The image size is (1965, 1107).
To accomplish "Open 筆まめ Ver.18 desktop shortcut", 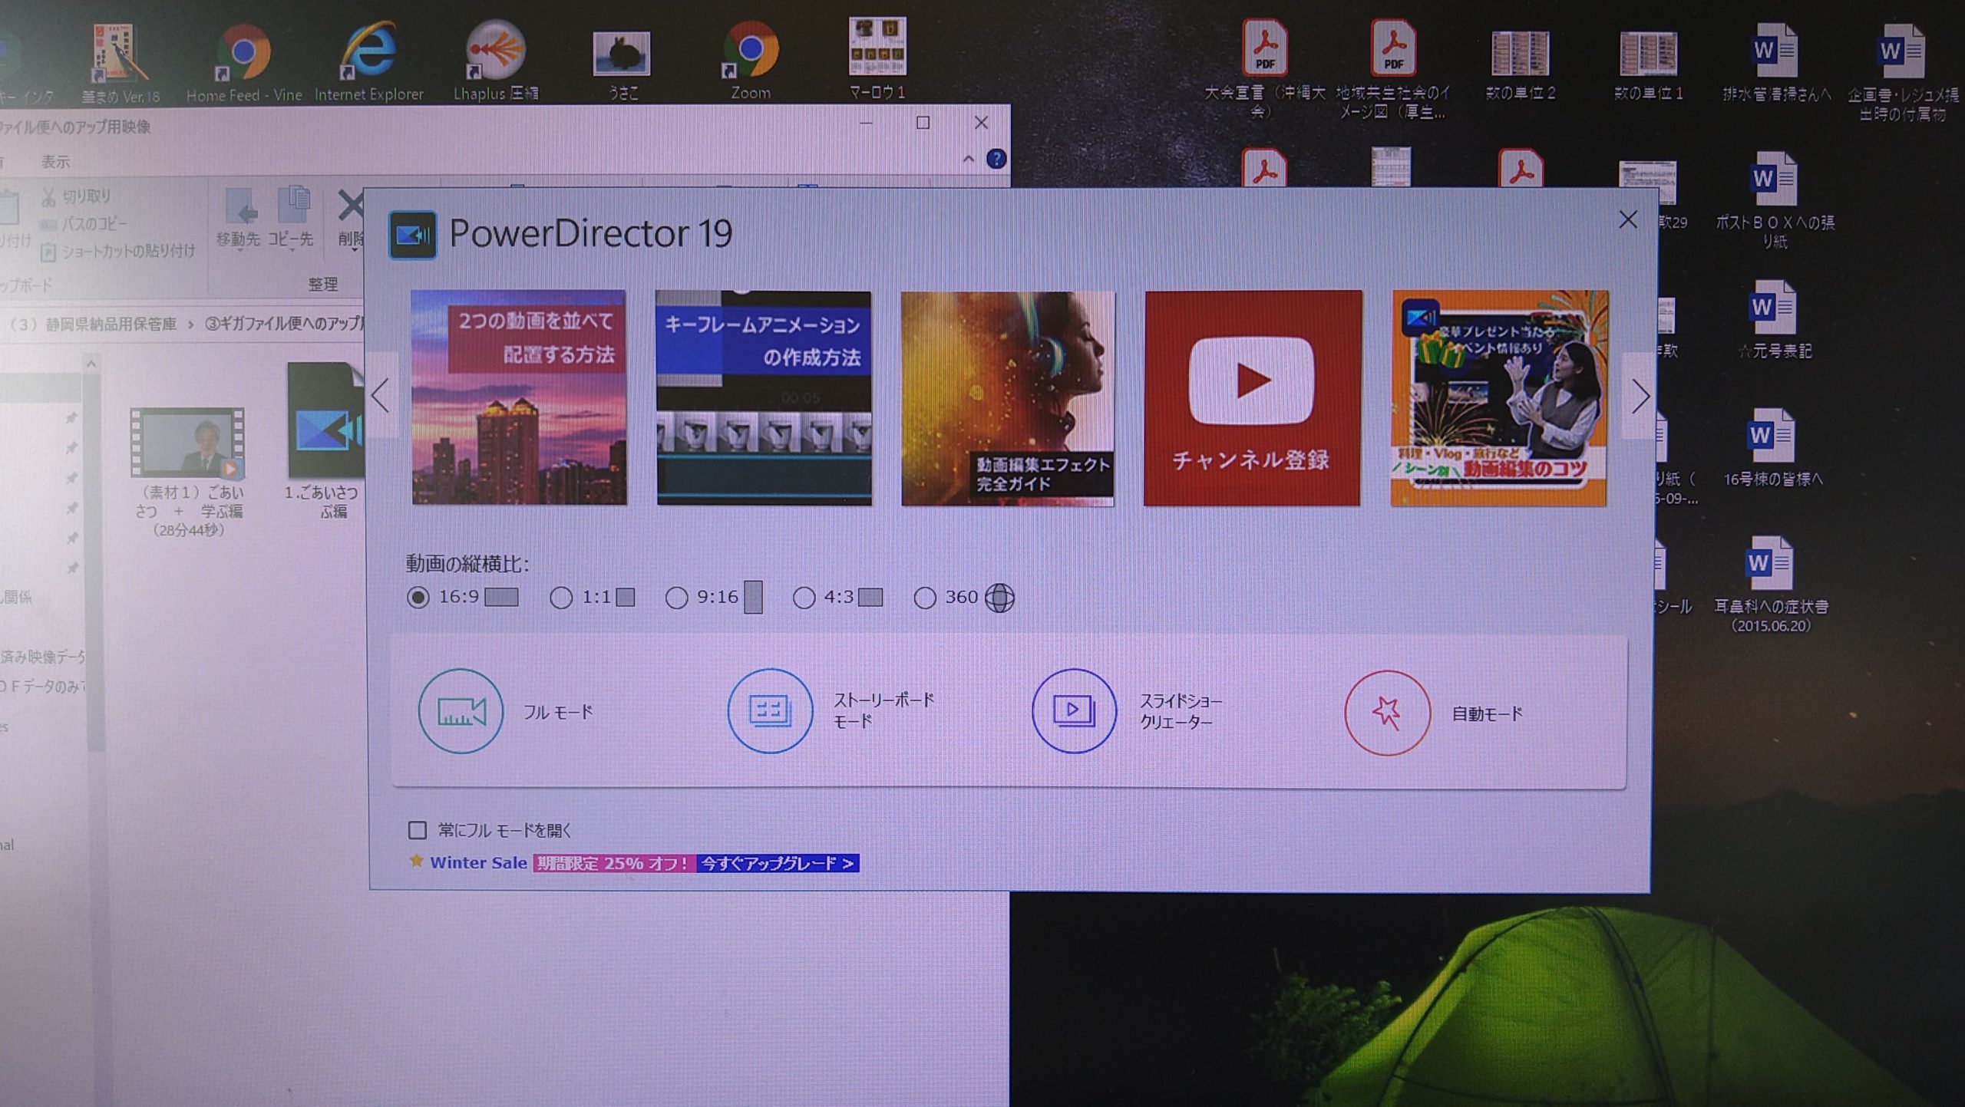I will (120, 63).
